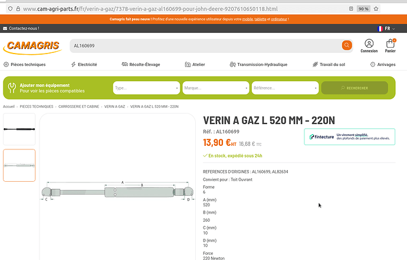
Task: Select the first product thumbnail (black gas strut)
Action: (x=19, y=129)
